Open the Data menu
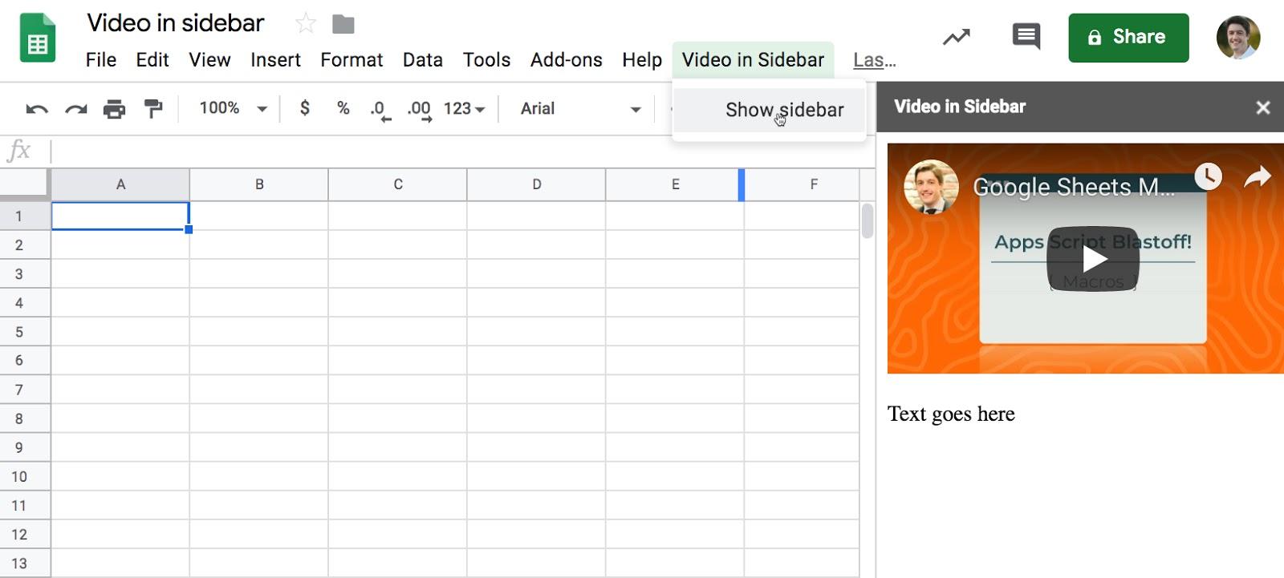Image resolution: width=1284 pixels, height=578 pixels. [x=423, y=60]
